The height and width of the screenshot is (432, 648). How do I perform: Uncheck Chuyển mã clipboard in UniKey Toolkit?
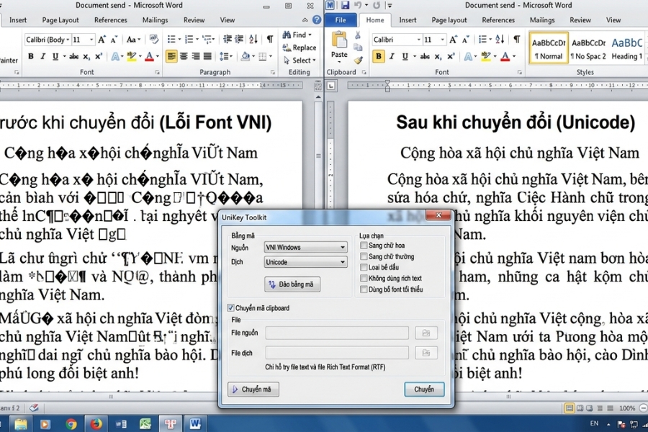coord(230,307)
